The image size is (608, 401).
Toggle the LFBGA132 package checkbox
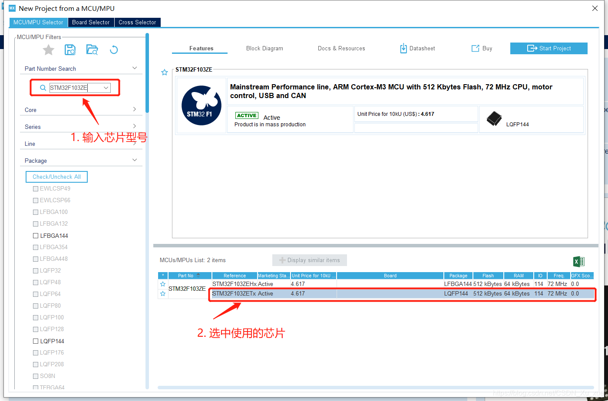pos(36,224)
